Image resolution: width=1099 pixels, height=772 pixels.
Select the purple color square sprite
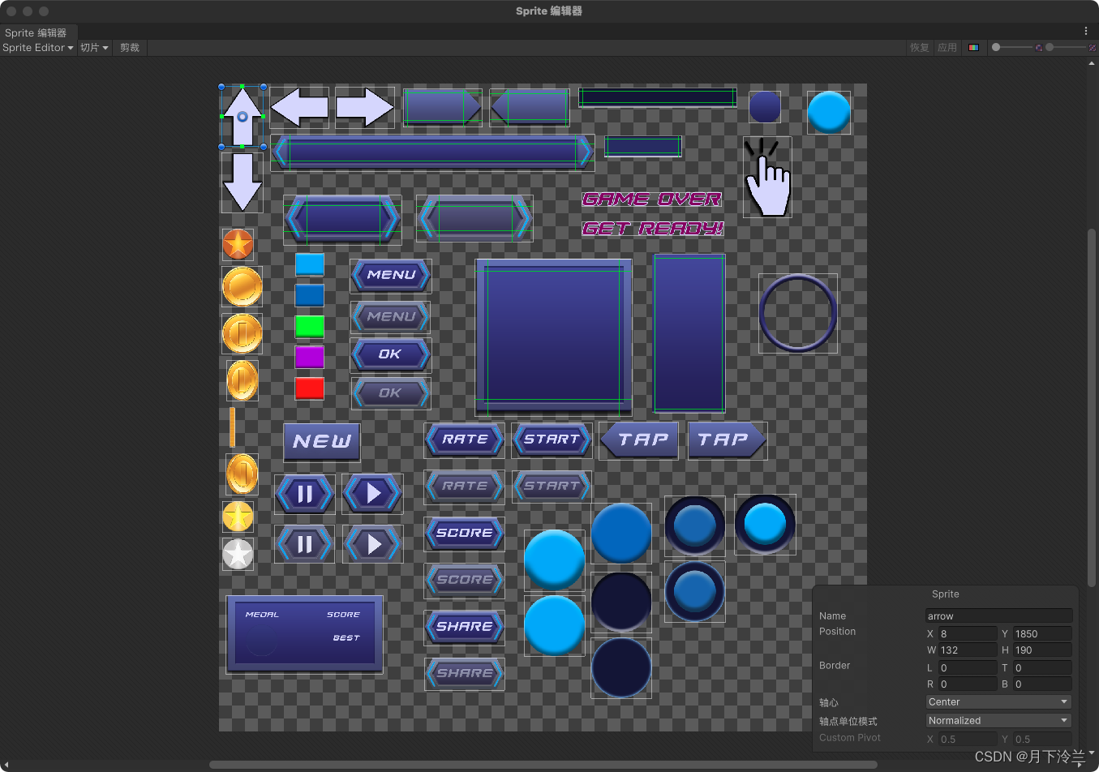(310, 358)
